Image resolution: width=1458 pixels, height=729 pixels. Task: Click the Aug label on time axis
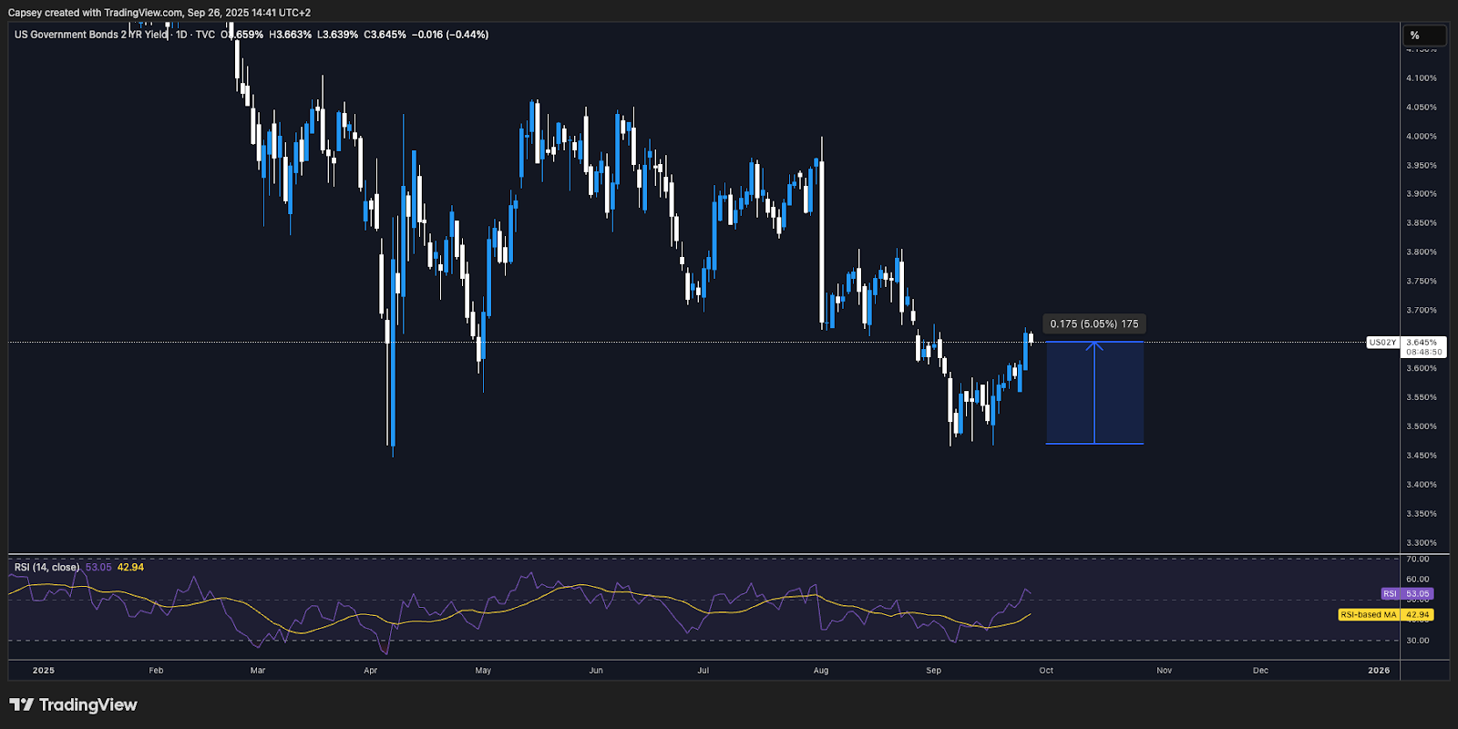pyautogui.click(x=821, y=671)
